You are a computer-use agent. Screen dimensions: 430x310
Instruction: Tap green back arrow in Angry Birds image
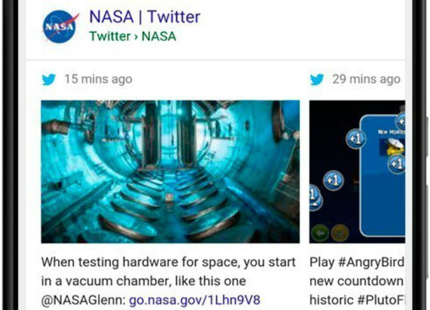pos(320,233)
